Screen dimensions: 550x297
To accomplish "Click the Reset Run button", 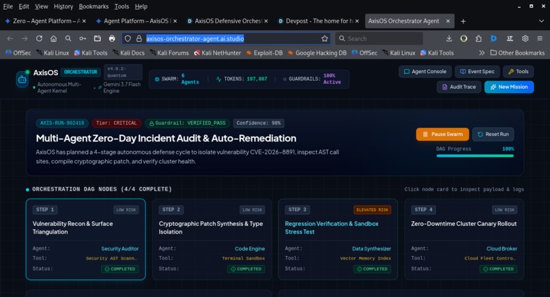I will click(x=493, y=135).
